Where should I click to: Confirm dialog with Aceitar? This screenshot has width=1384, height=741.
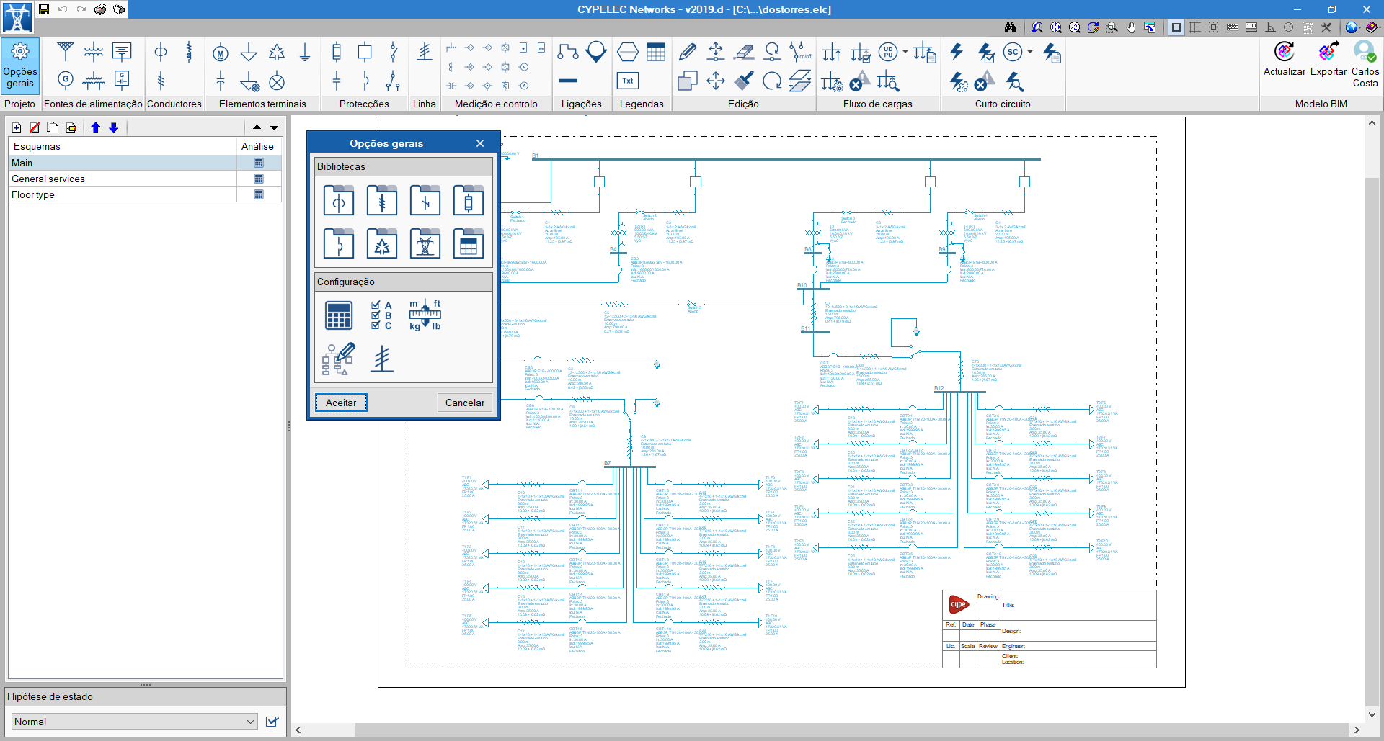point(341,403)
